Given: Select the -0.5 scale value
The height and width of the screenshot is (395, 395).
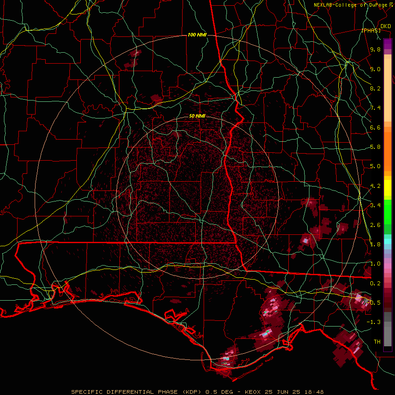Looking at the screenshot, I should pyautogui.click(x=374, y=303).
